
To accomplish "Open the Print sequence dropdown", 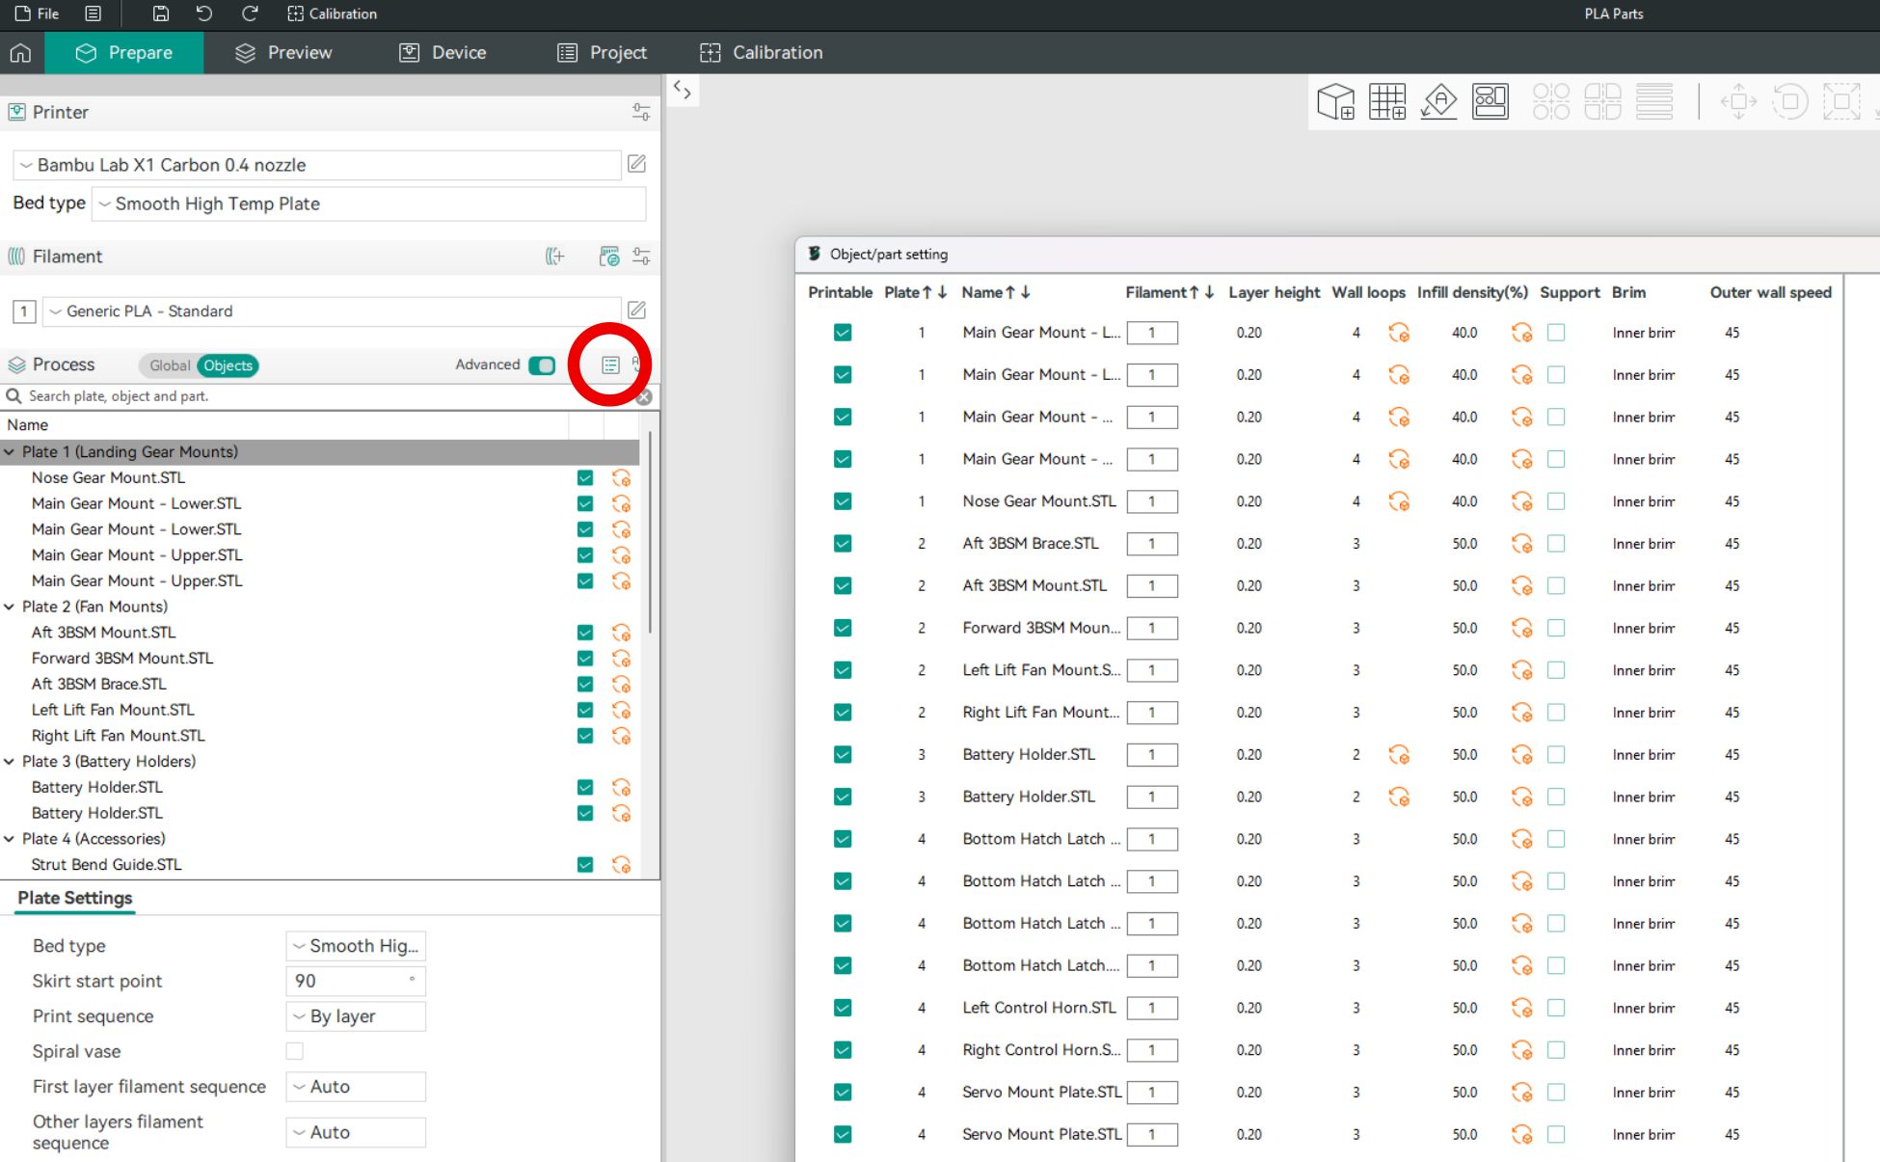I will coord(356,1016).
